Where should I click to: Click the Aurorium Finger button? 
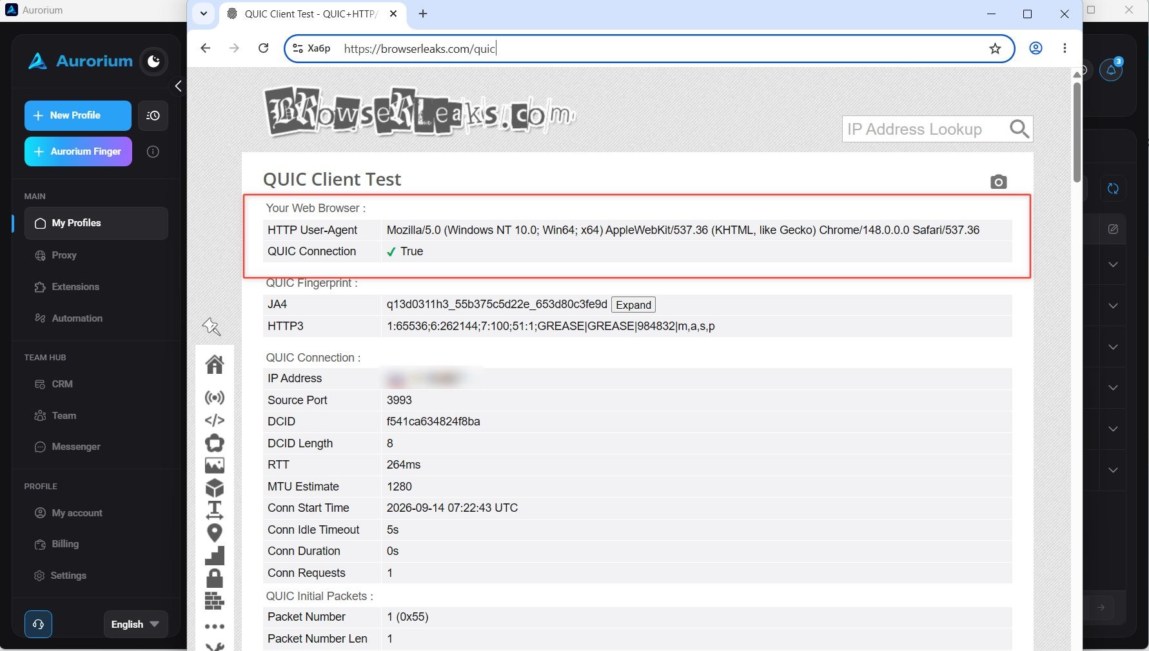(x=78, y=151)
